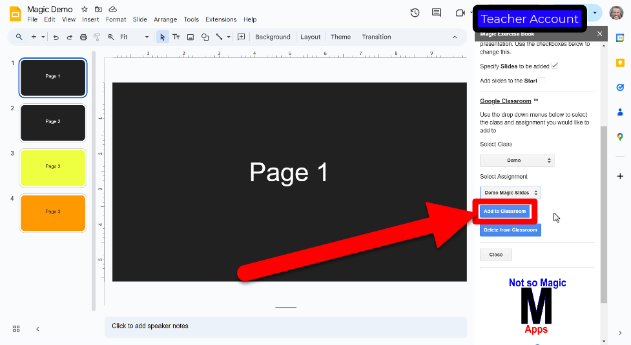Insert an image from toolbar
This screenshot has width=631, height=345.
coord(191,37)
